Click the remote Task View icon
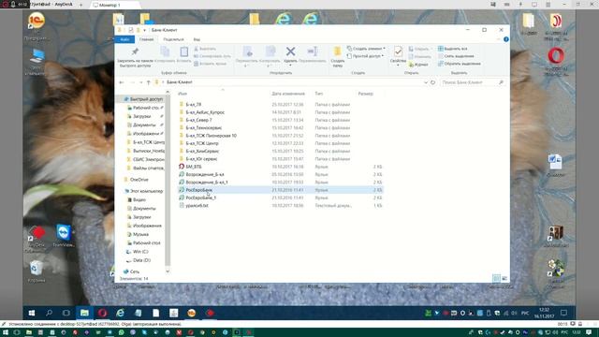Viewport: 599px width, 337px height. [x=66, y=313]
